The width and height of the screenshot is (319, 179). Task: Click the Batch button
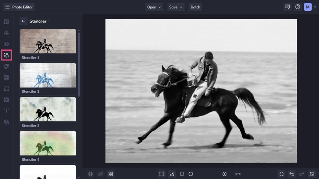[x=195, y=7]
